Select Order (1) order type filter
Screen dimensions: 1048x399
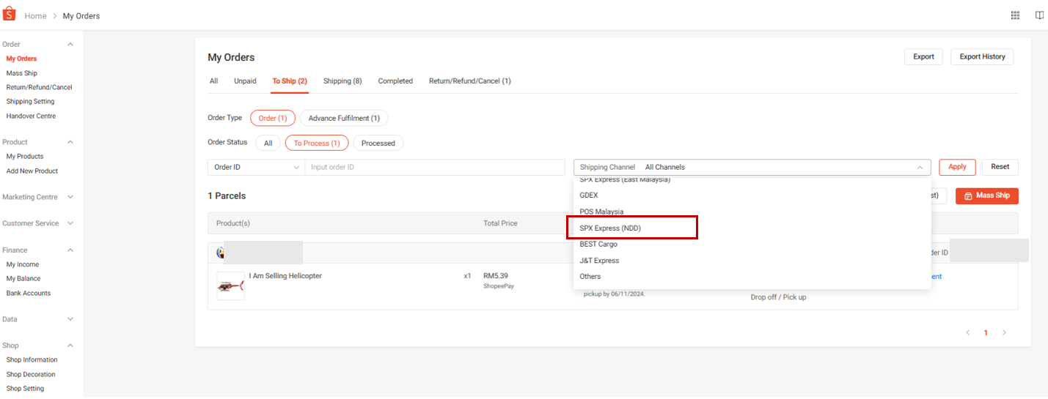pyautogui.click(x=272, y=118)
